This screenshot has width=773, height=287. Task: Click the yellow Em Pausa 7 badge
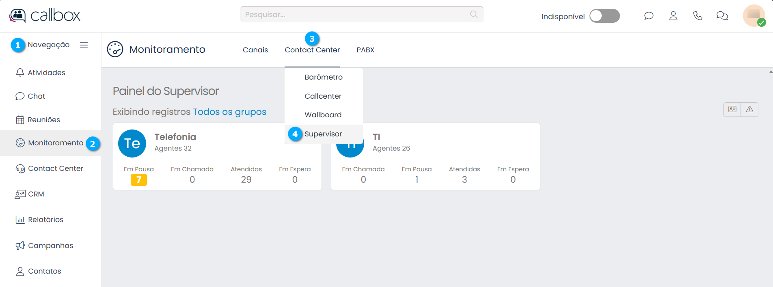pyautogui.click(x=138, y=180)
